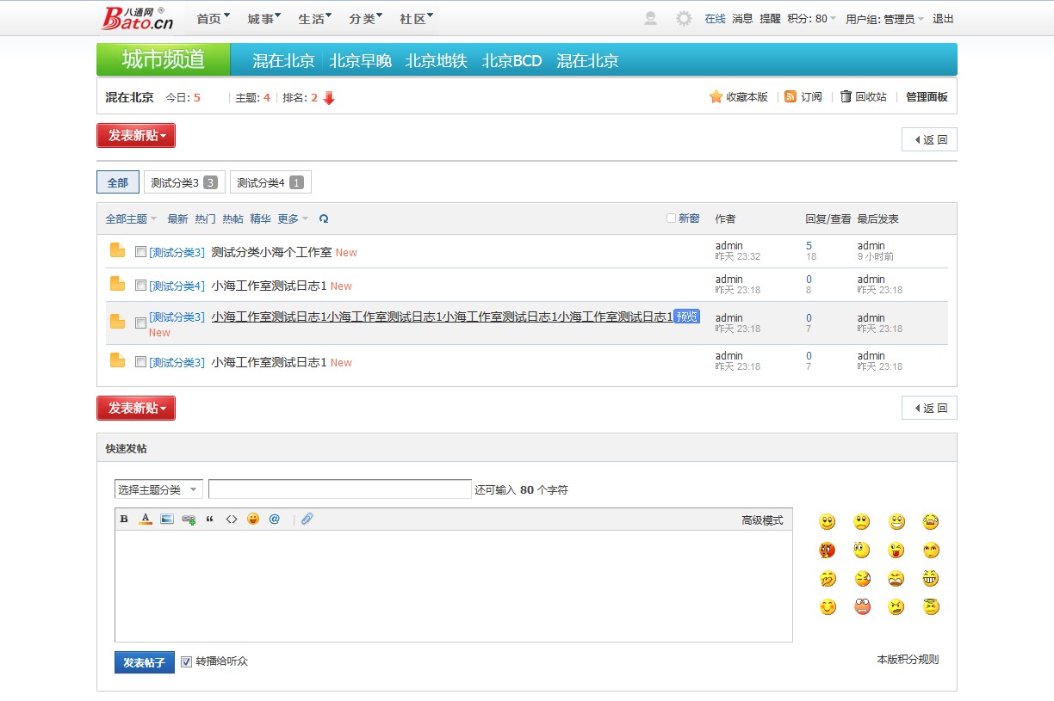Click the insert link icon in editor

(x=189, y=520)
